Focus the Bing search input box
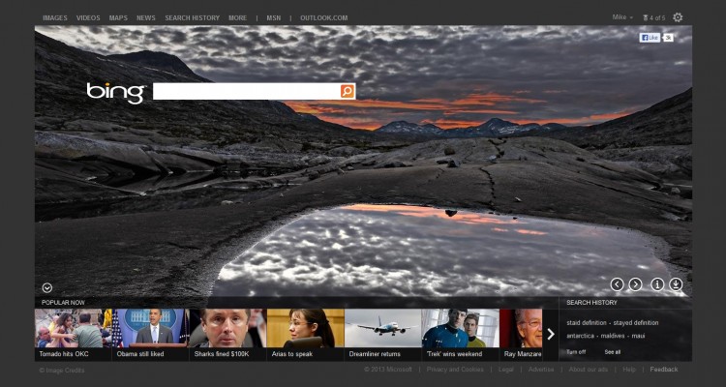The height and width of the screenshot is (387, 726). click(246, 91)
